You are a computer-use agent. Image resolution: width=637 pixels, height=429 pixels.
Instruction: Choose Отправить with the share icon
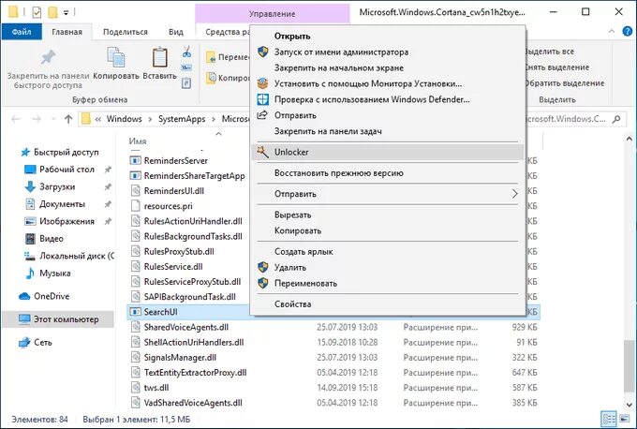(388, 115)
